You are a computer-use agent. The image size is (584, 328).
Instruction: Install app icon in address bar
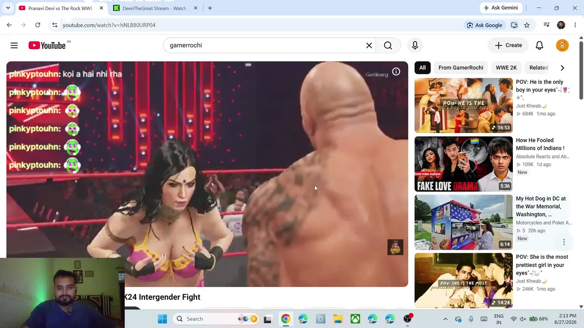point(514,25)
